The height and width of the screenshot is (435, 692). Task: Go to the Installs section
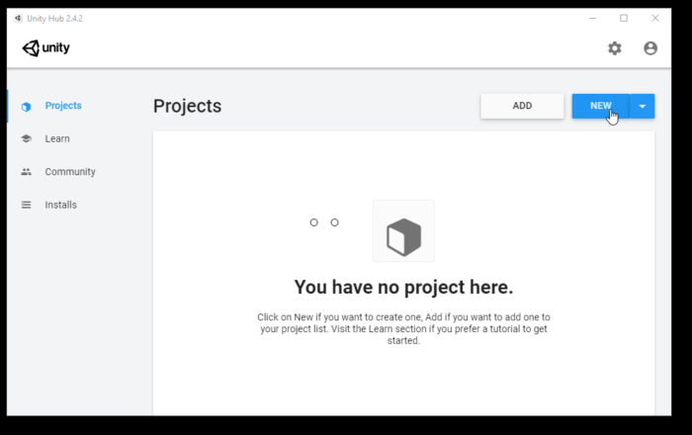[61, 205]
